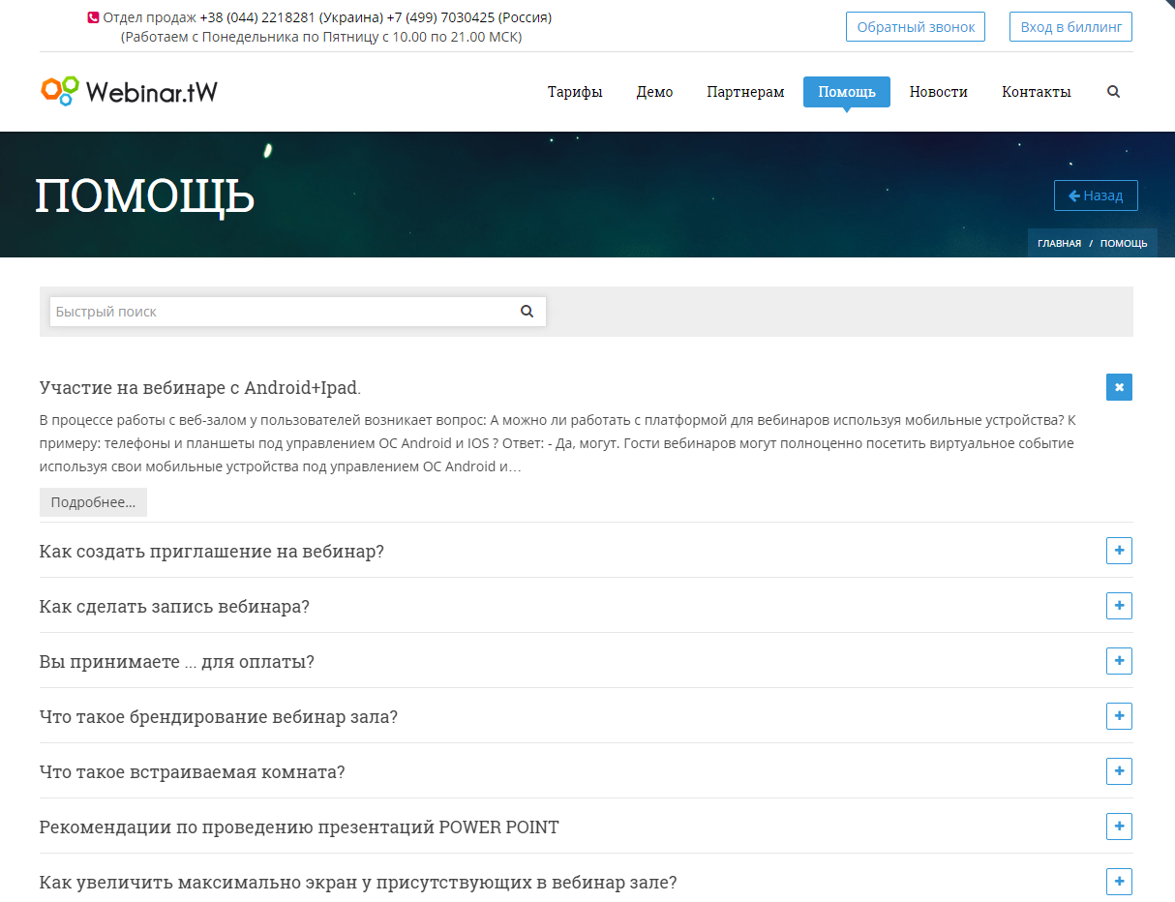
Task: Expand "Рекомендации по проведению презентаций POWER POINT" plus icon
Action: coord(1119,827)
